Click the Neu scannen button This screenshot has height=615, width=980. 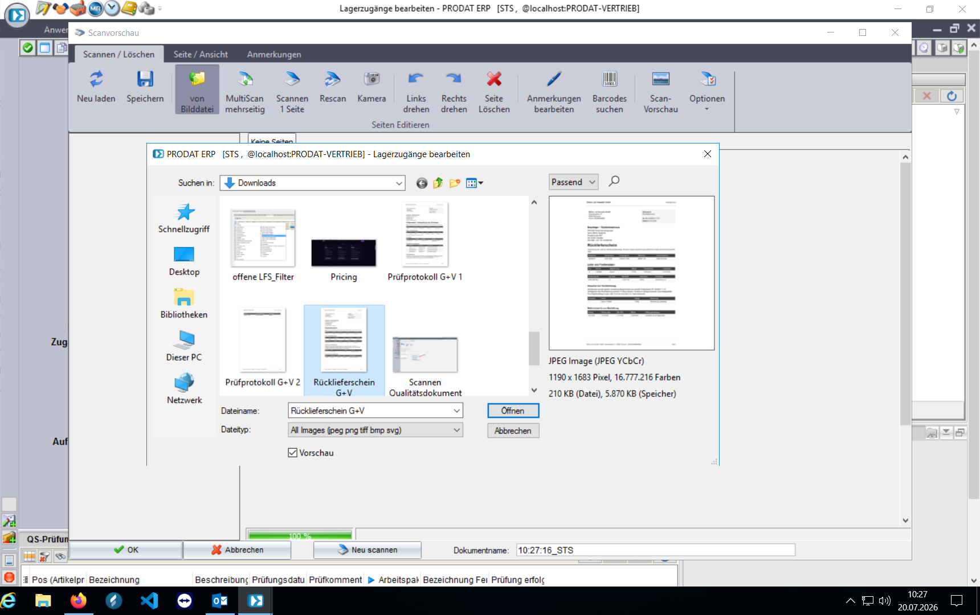tap(367, 550)
